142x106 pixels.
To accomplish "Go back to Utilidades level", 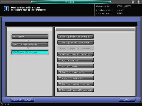I will pyautogui.click(x=30, y=37).
